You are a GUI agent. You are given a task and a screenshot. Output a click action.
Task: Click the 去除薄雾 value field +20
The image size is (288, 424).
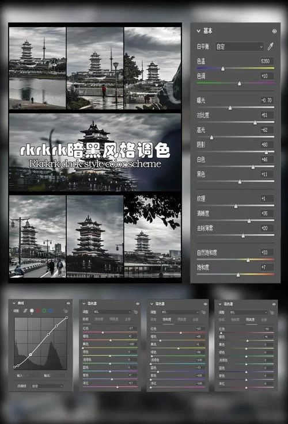[267, 228]
